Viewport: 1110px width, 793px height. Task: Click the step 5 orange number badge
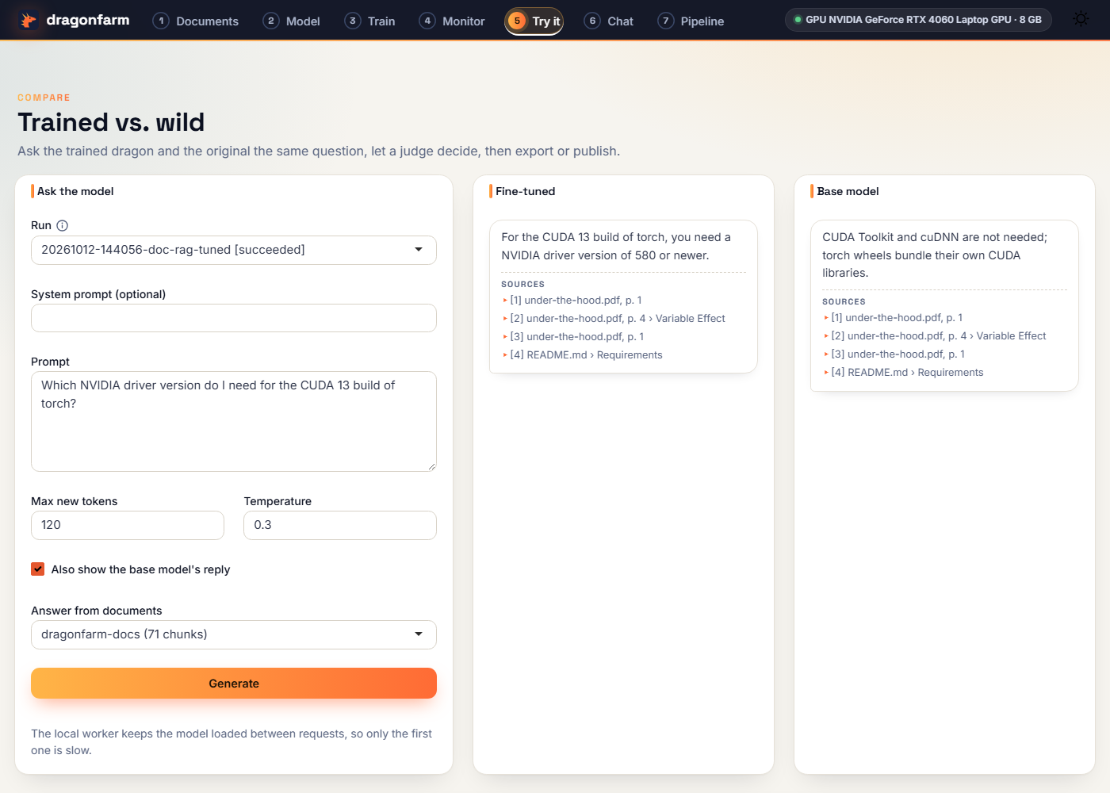[x=517, y=21]
